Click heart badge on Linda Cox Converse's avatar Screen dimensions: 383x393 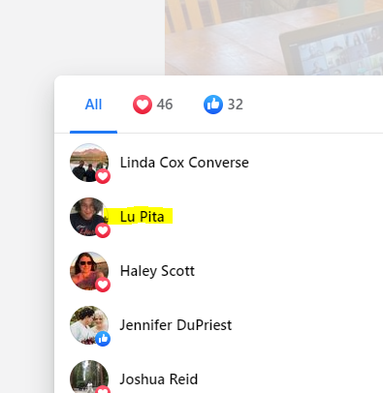(103, 176)
